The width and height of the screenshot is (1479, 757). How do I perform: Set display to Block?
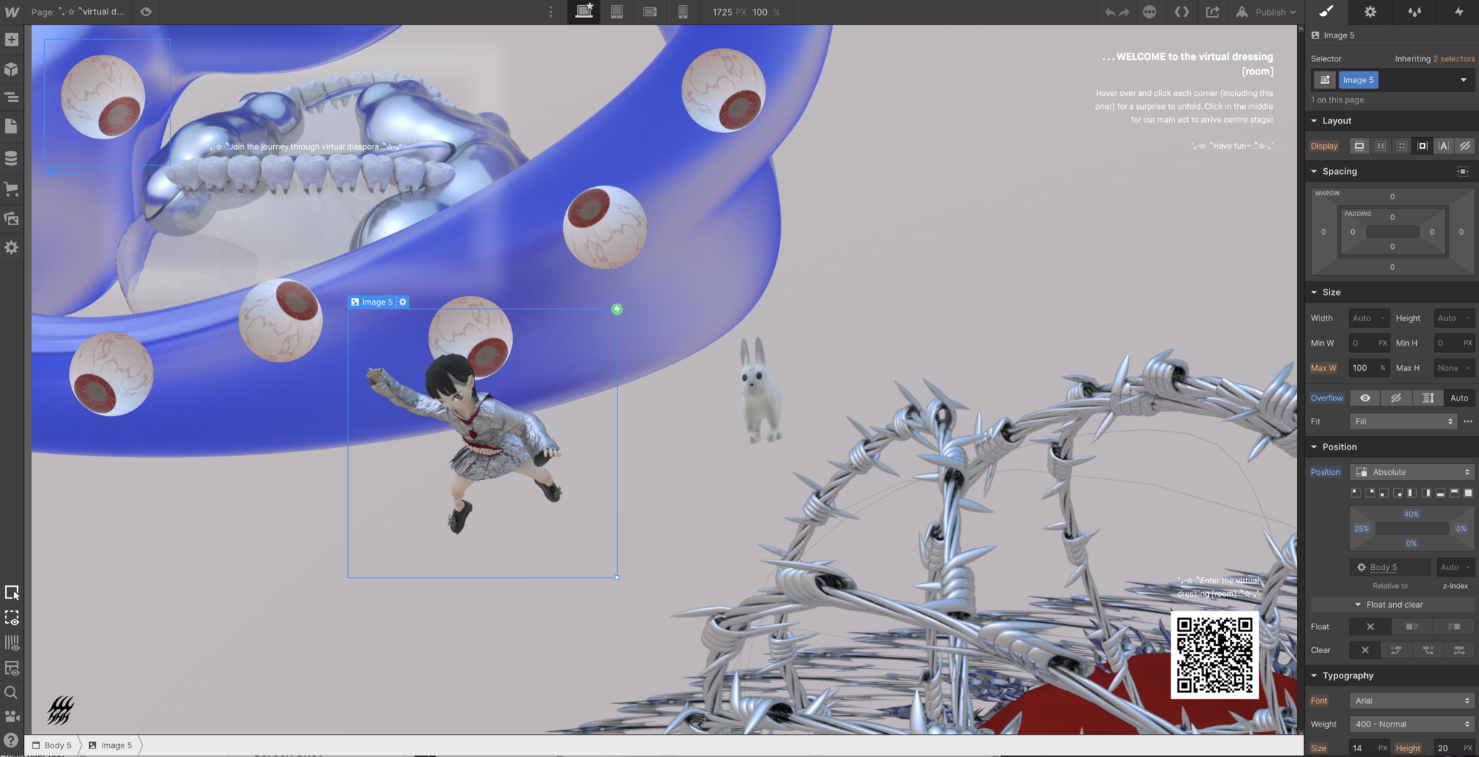tap(1359, 146)
